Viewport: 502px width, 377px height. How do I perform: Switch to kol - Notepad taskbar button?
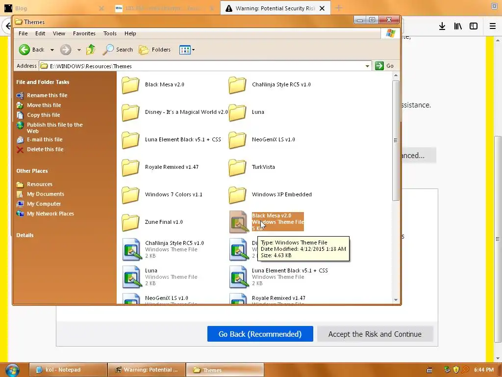tap(68, 370)
